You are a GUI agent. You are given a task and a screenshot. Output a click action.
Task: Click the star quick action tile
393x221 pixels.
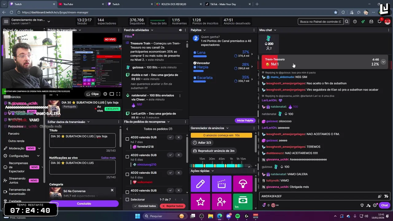pos(200,202)
